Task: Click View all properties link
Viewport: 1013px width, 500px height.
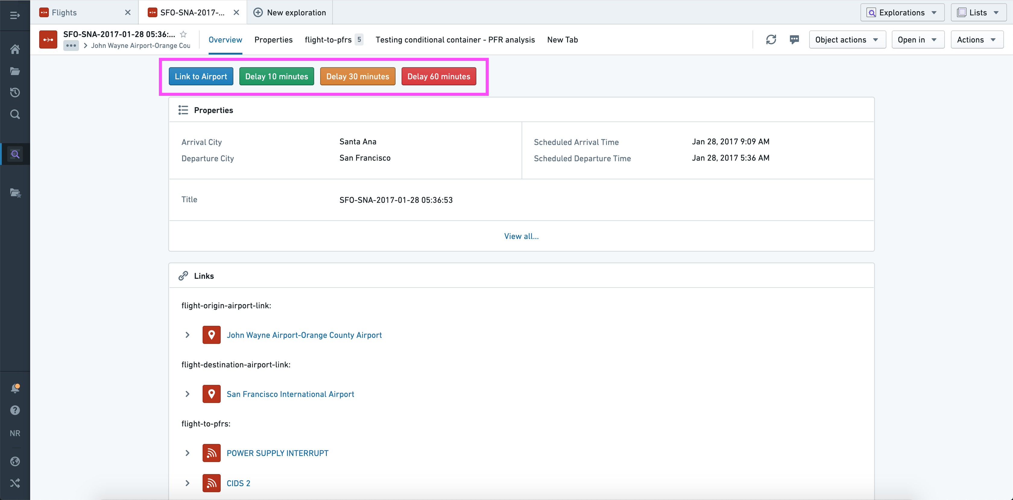Action: (521, 236)
